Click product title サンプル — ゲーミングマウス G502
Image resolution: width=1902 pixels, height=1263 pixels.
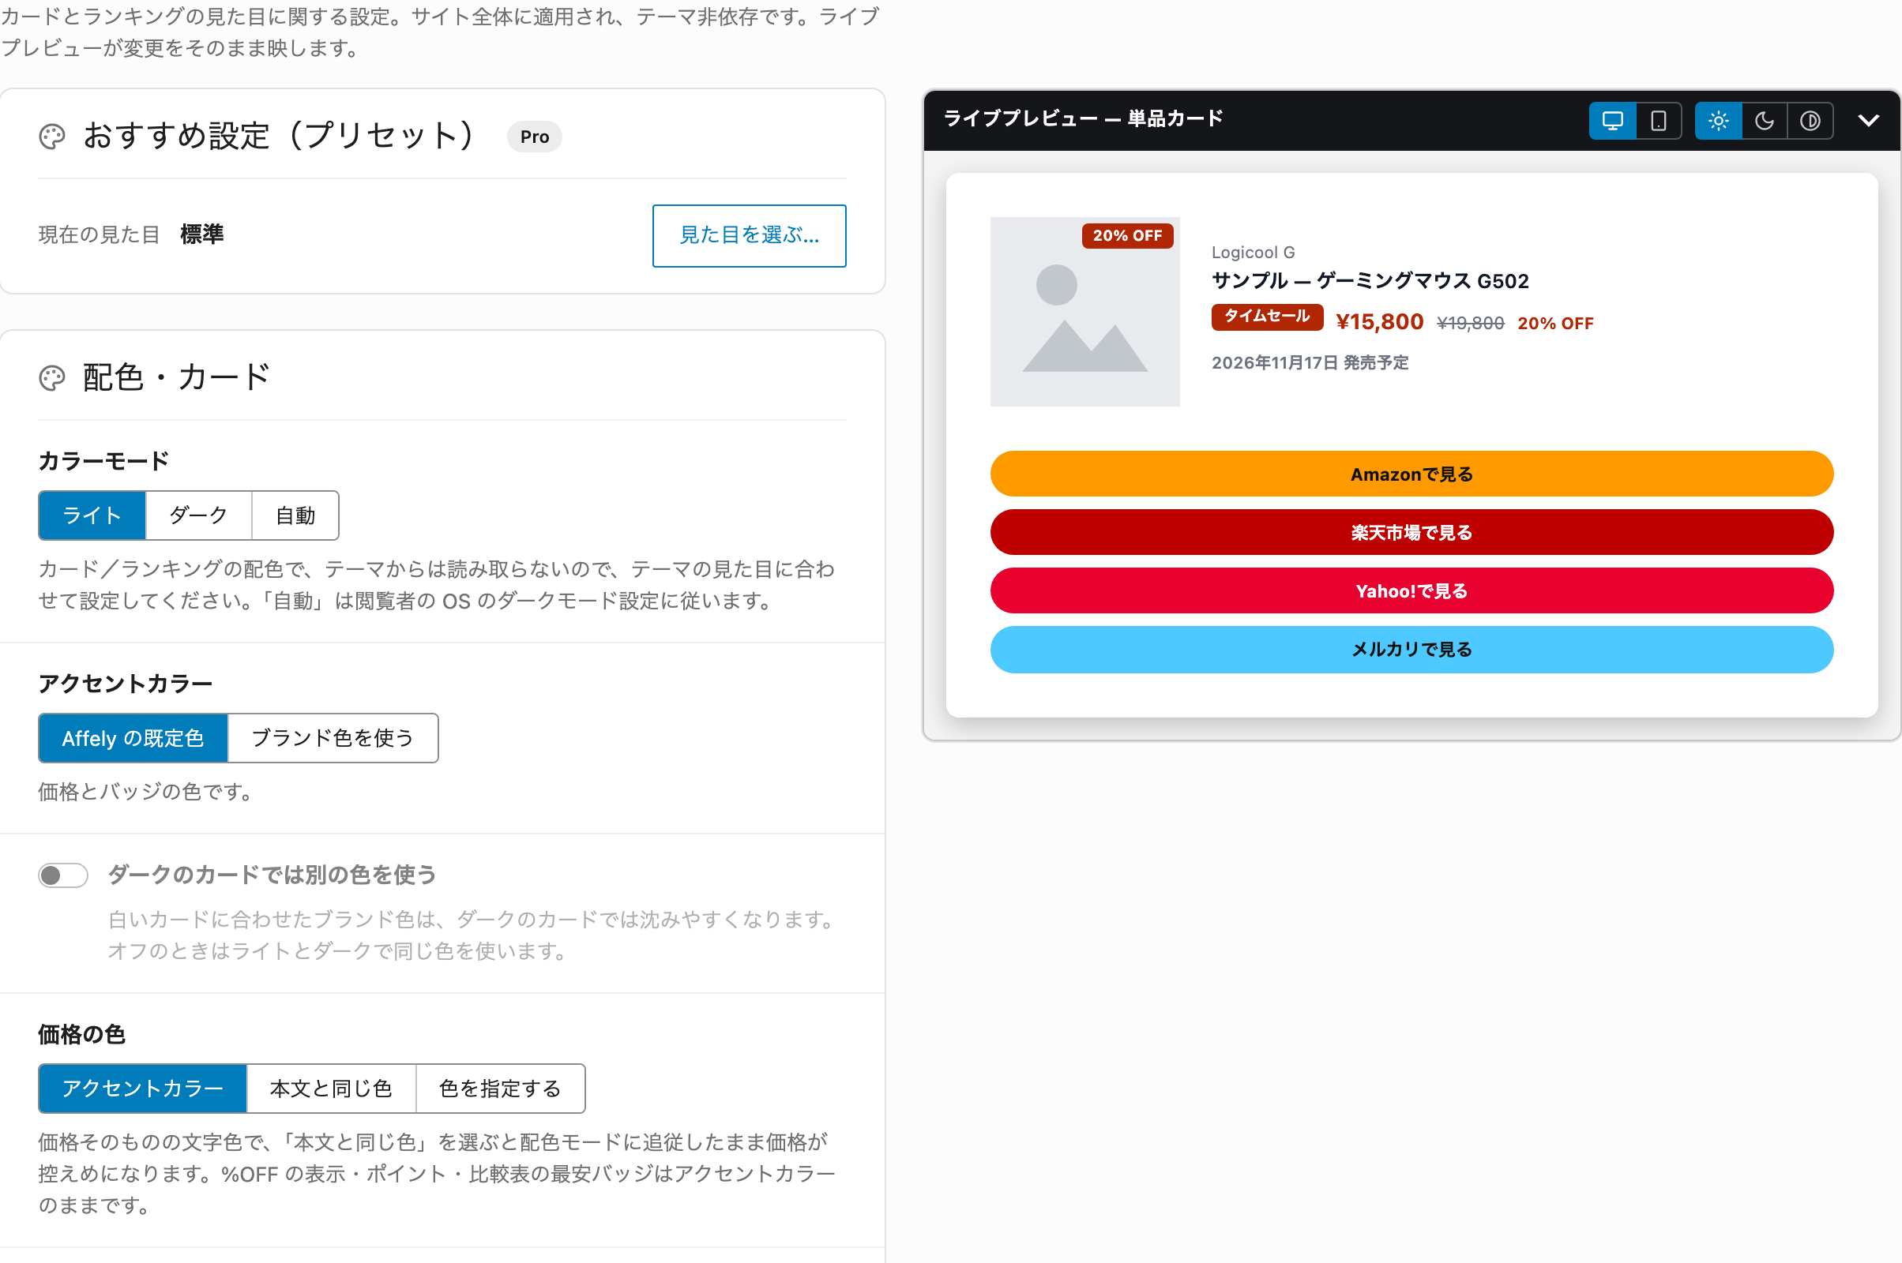1370,280
